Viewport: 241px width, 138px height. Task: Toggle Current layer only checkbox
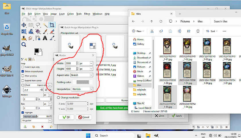tap(23, 67)
